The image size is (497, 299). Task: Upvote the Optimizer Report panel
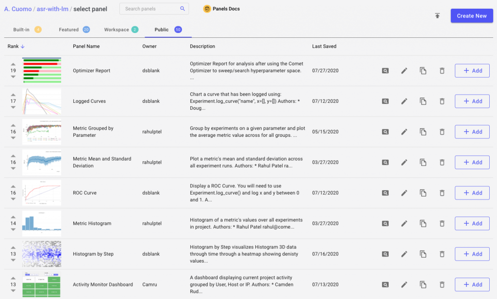(x=13, y=65)
